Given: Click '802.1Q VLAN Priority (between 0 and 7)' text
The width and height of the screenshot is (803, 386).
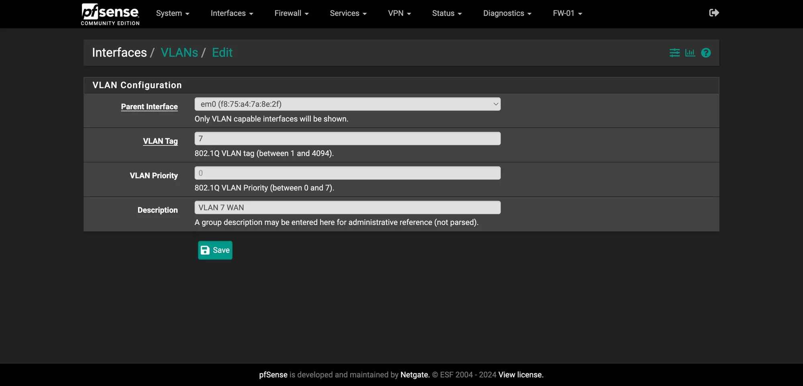Looking at the screenshot, I should click(264, 188).
